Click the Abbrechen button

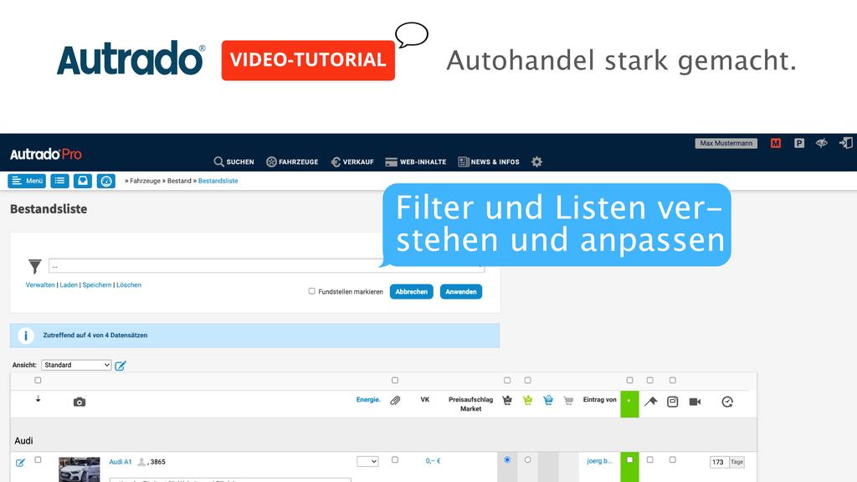(x=412, y=292)
